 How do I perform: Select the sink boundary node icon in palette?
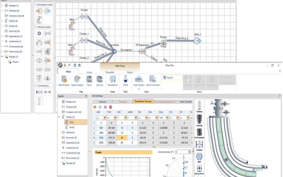(48, 11)
